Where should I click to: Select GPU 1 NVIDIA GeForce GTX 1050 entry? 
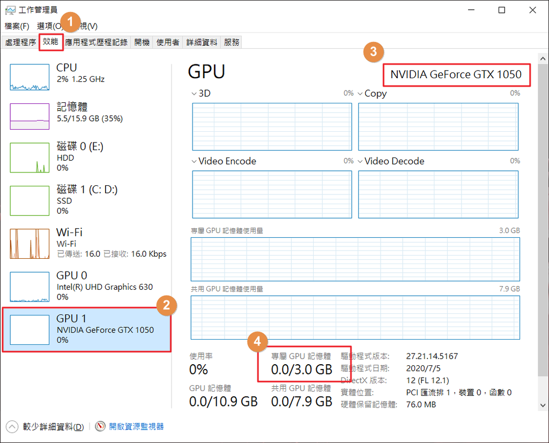pos(87,329)
